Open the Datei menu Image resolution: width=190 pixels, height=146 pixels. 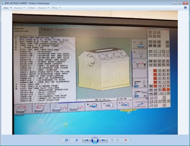click(8, 8)
